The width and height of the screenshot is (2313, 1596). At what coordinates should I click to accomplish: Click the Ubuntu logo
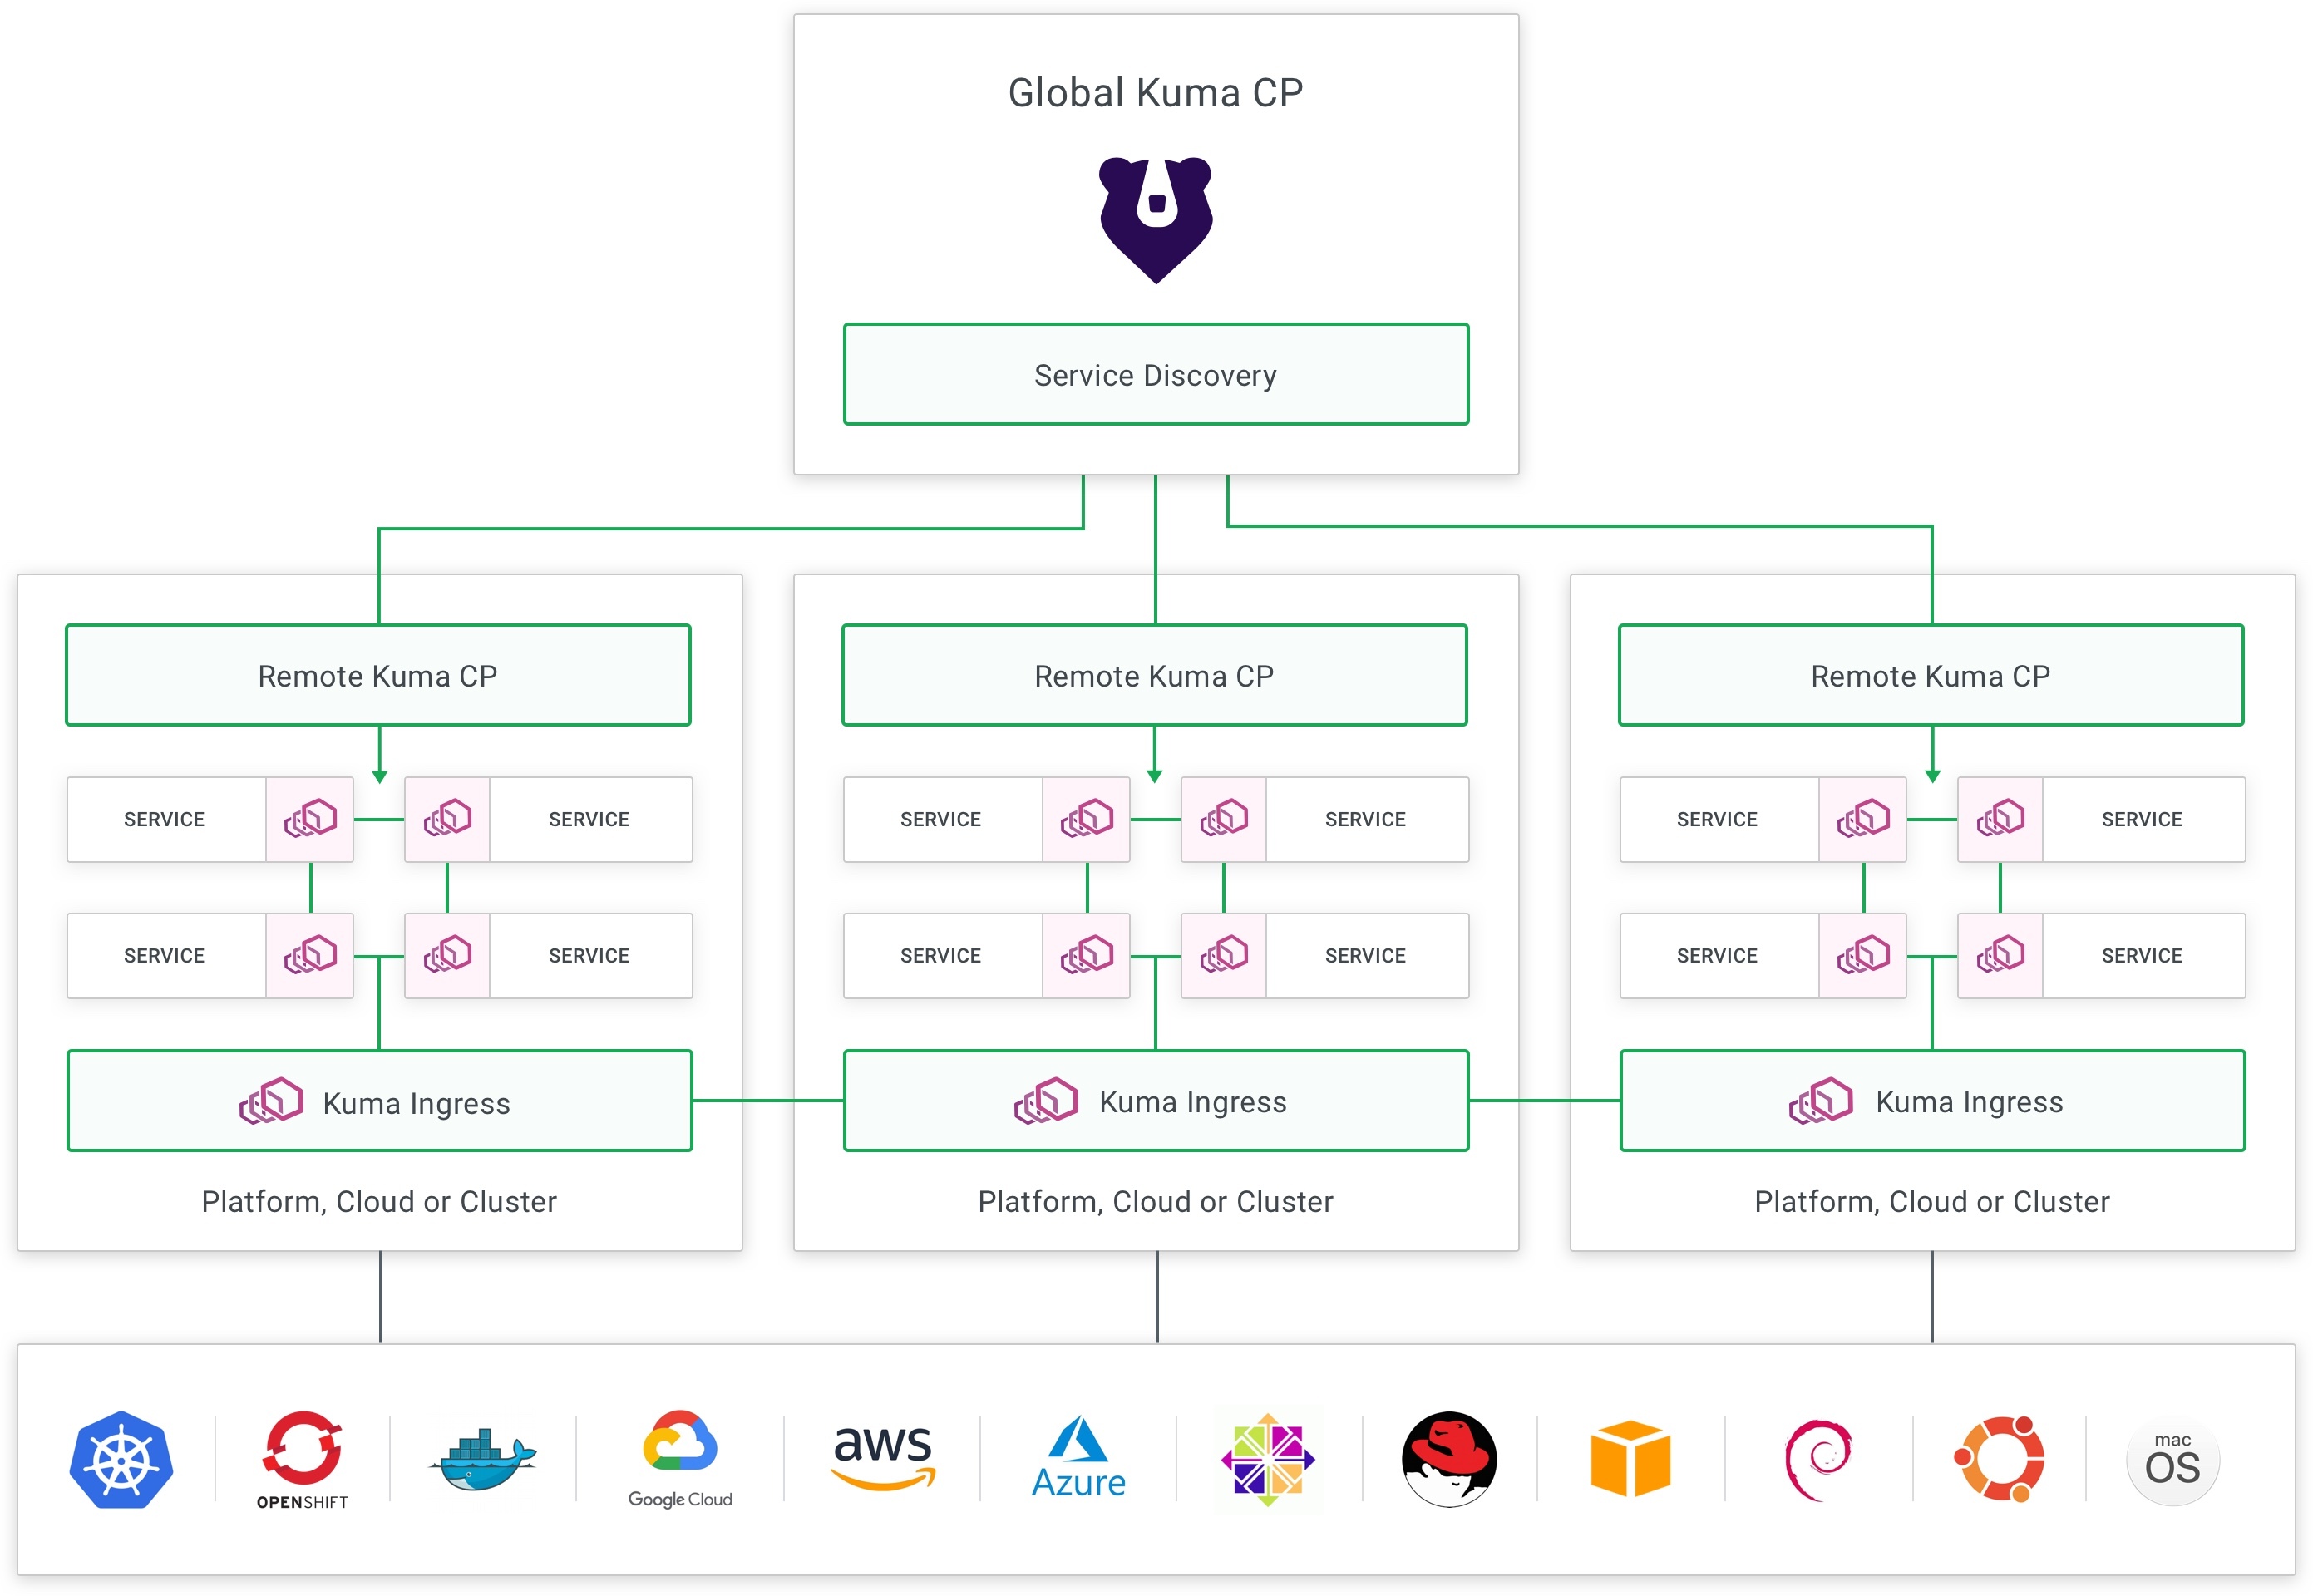click(1999, 1459)
